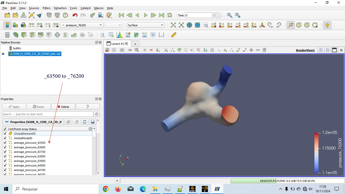Image resolution: width=345 pixels, height=194 pixels.
Task: Toggle the Cell/Point Array Status header checkbox
Action: click(x=5, y=129)
